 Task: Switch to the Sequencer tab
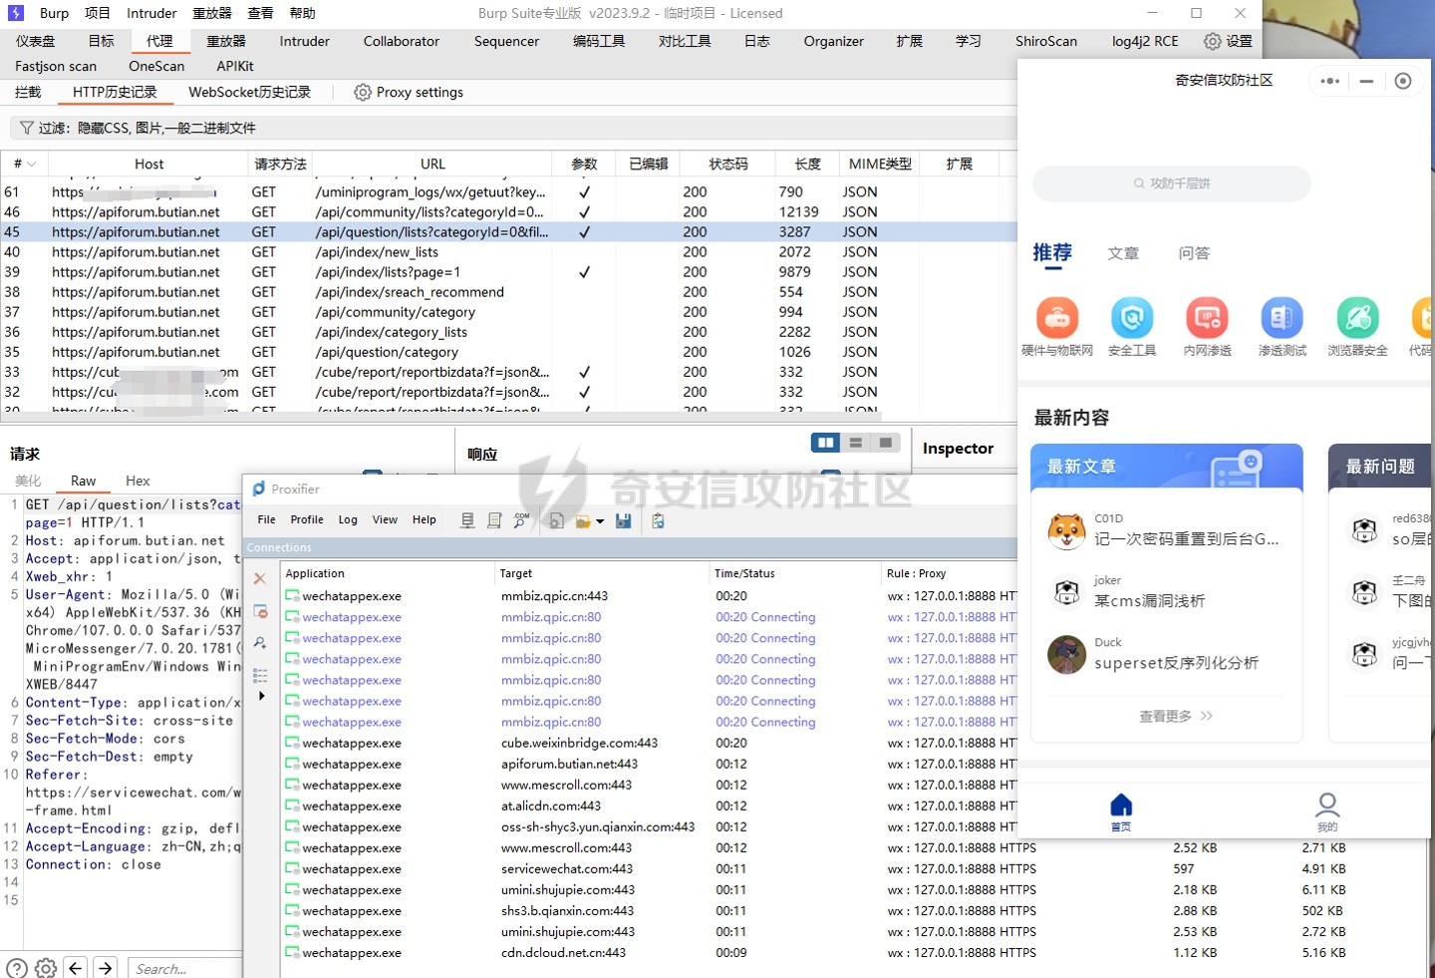[506, 41]
